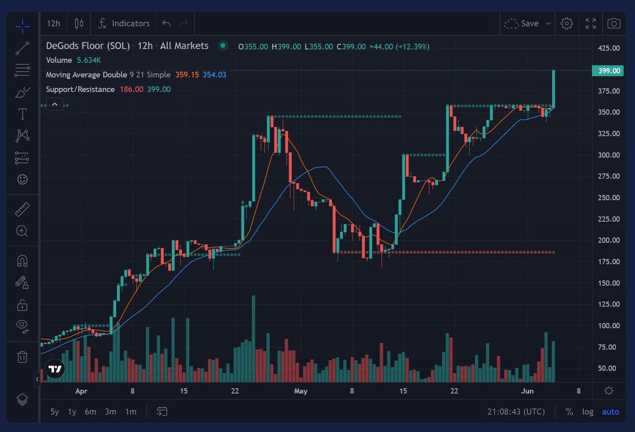This screenshot has width=635, height=432.
Task: Open the emoji icons tool
Action: (x=22, y=180)
